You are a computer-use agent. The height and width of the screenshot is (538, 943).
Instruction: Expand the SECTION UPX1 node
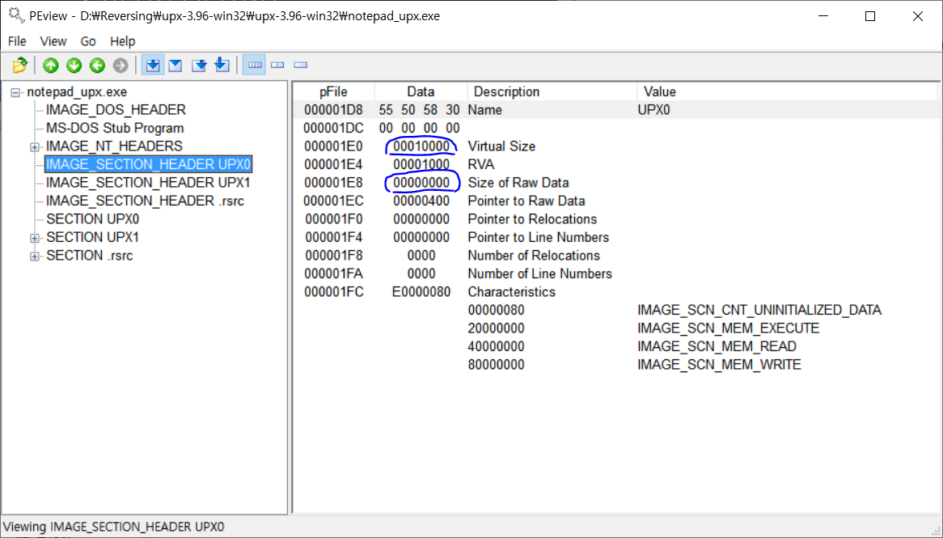point(35,238)
